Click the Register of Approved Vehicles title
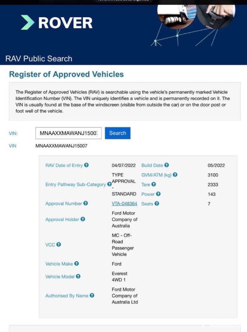This screenshot has width=247, height=332. [x=66, y=74]
